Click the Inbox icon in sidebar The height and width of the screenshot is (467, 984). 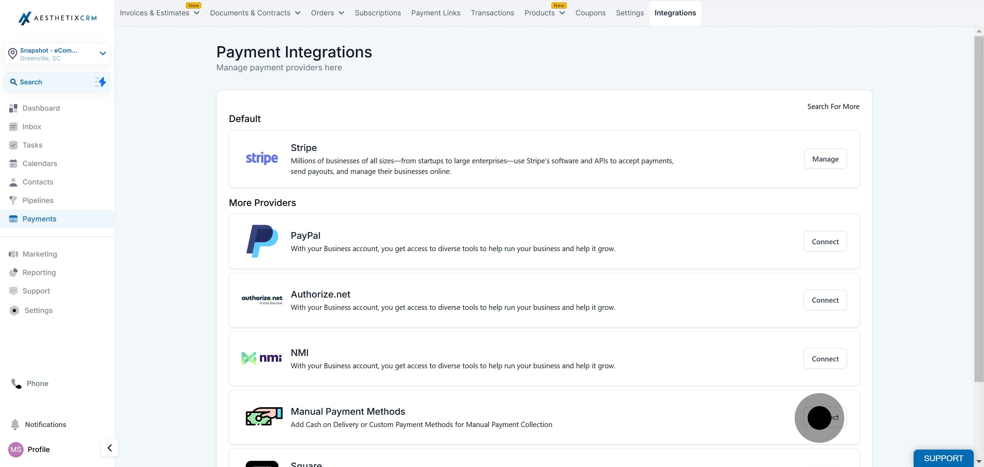(13, 127)
